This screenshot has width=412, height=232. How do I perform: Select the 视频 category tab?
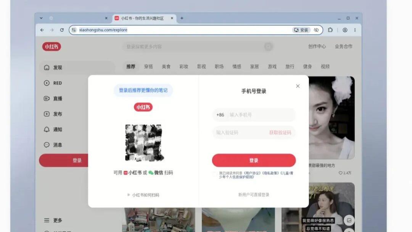pyautogui.click(x=325, y=66)
